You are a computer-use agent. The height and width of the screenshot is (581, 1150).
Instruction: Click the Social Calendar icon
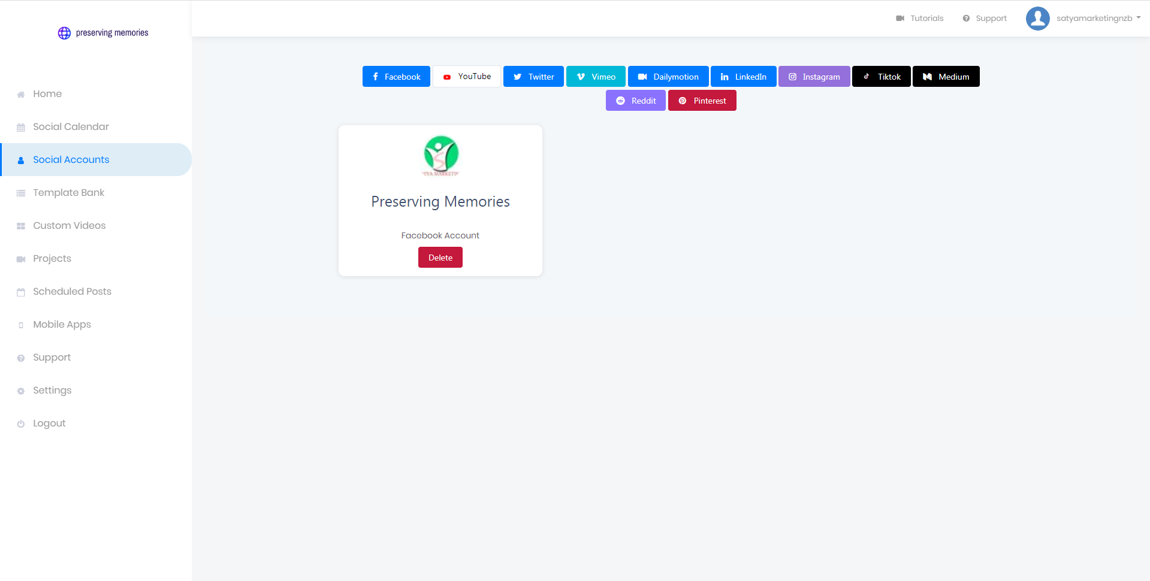click(21, 128)
